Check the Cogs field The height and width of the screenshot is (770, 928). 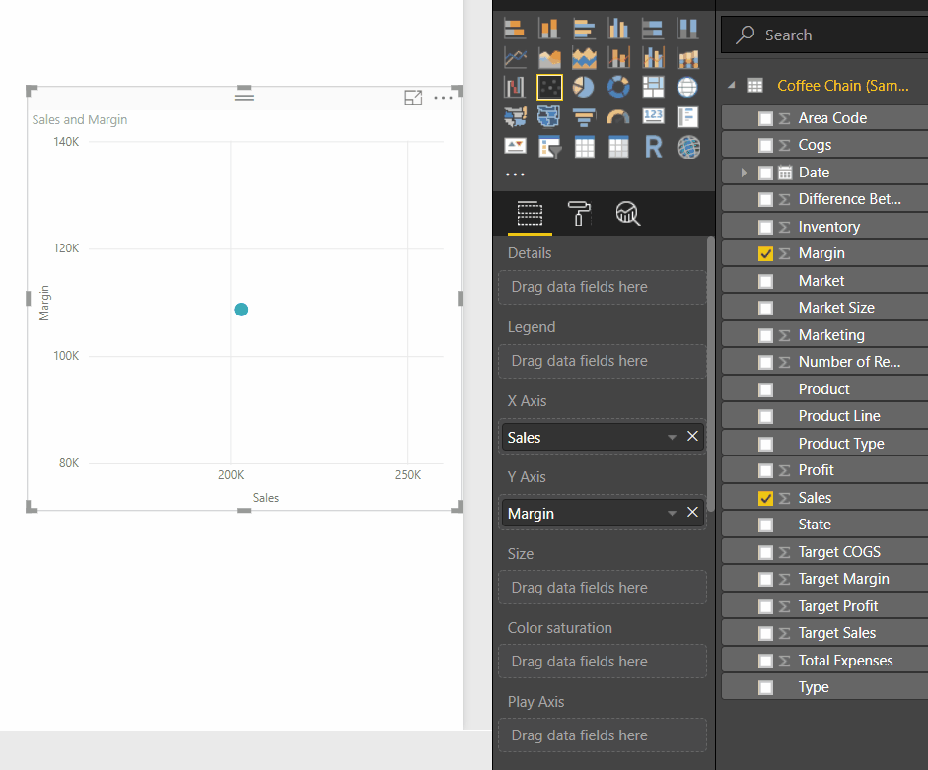765,145
